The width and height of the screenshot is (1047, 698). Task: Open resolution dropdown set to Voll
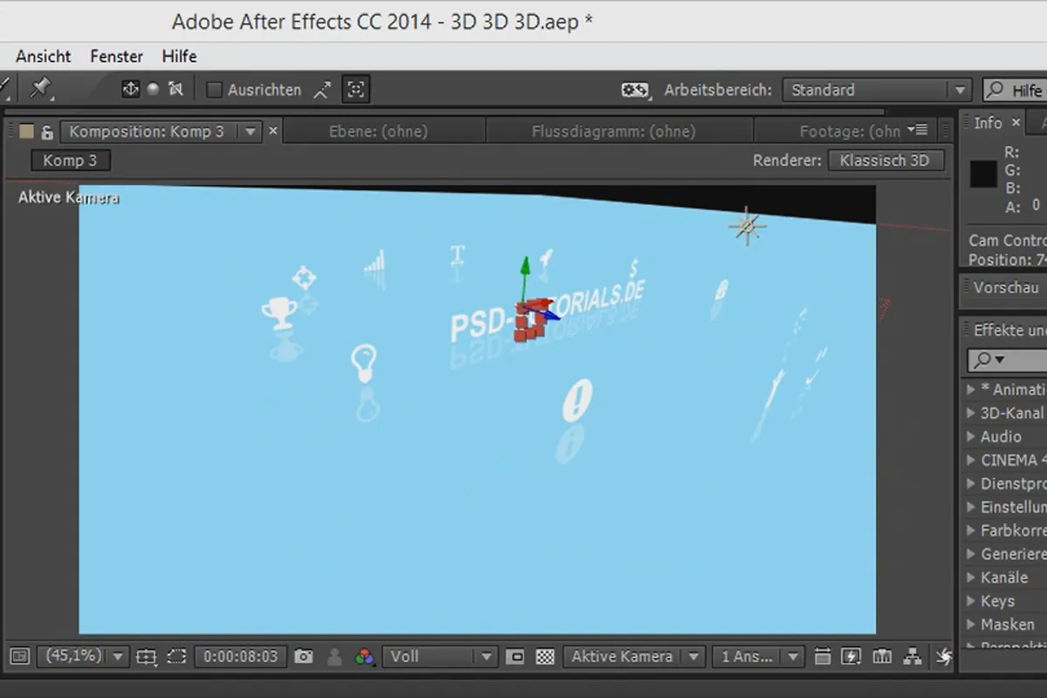(x=440, y=656)
